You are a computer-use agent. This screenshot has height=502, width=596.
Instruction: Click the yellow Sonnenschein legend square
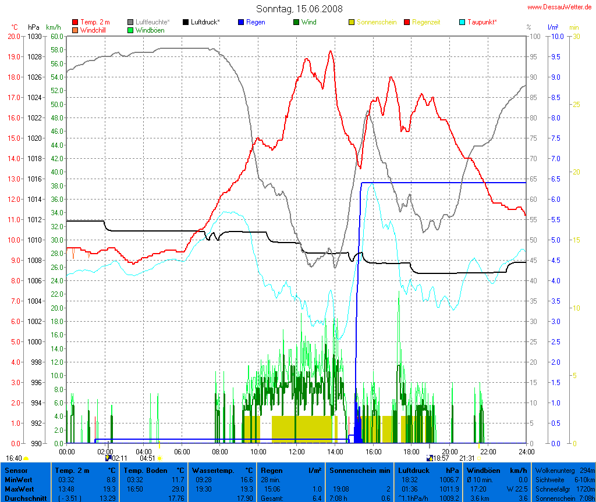point(352,22)
